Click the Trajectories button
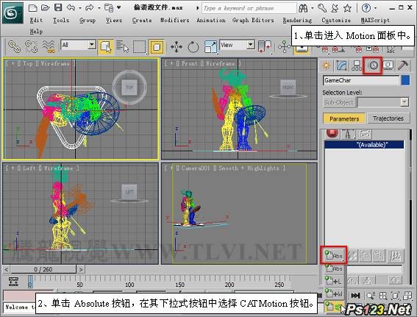The image size is (417, 317). pyautogui.click(x=388, y=118)
